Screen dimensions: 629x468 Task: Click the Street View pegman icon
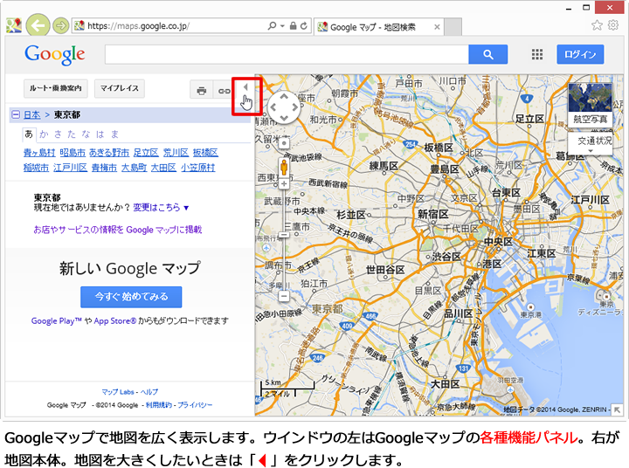click(x=284, y=168)
